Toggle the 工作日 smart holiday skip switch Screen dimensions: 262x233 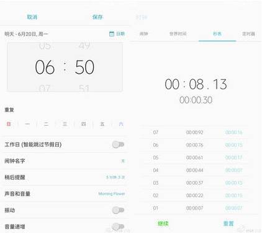pos(118,144)
